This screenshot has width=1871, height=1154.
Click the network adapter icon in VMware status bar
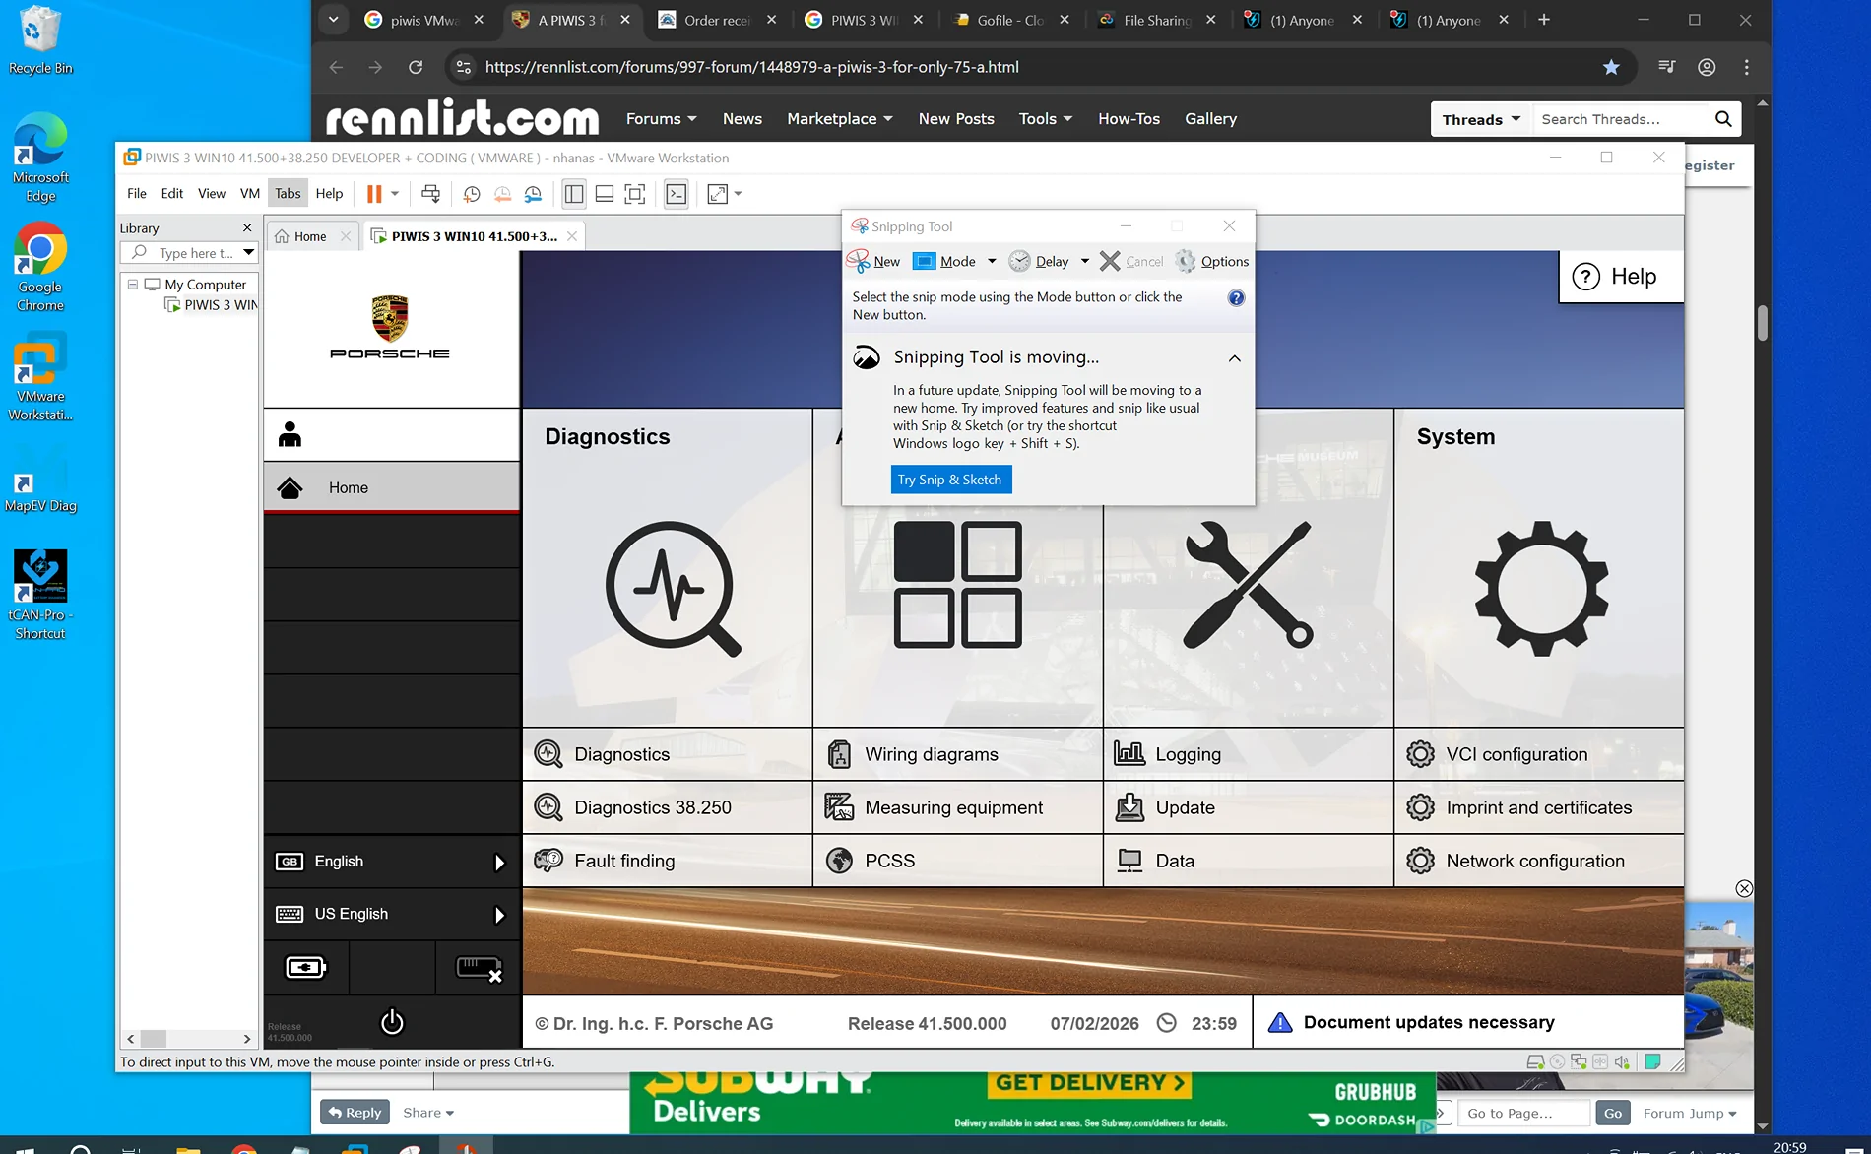[1578, 1061]
